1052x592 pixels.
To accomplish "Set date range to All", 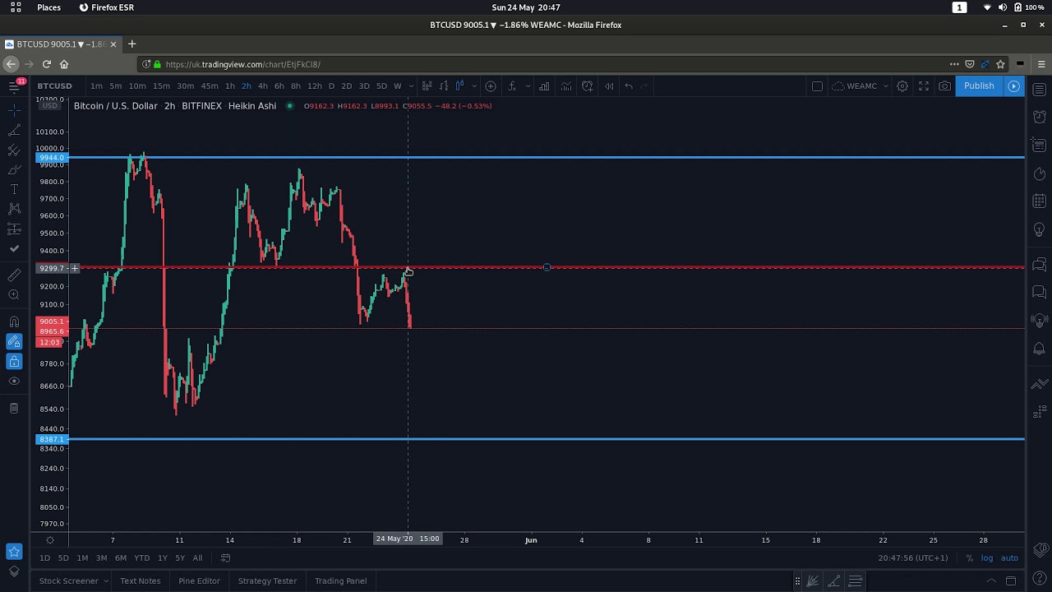I will (x=197, y=557).
